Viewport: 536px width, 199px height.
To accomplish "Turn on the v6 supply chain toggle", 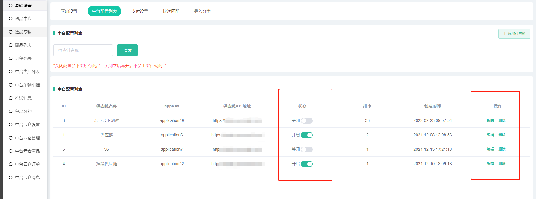I will pos(306,150).
